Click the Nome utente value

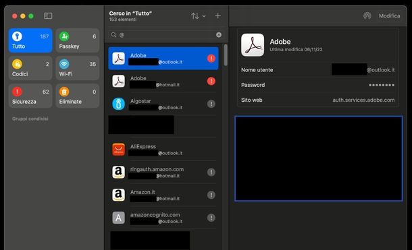click(363, 69)
